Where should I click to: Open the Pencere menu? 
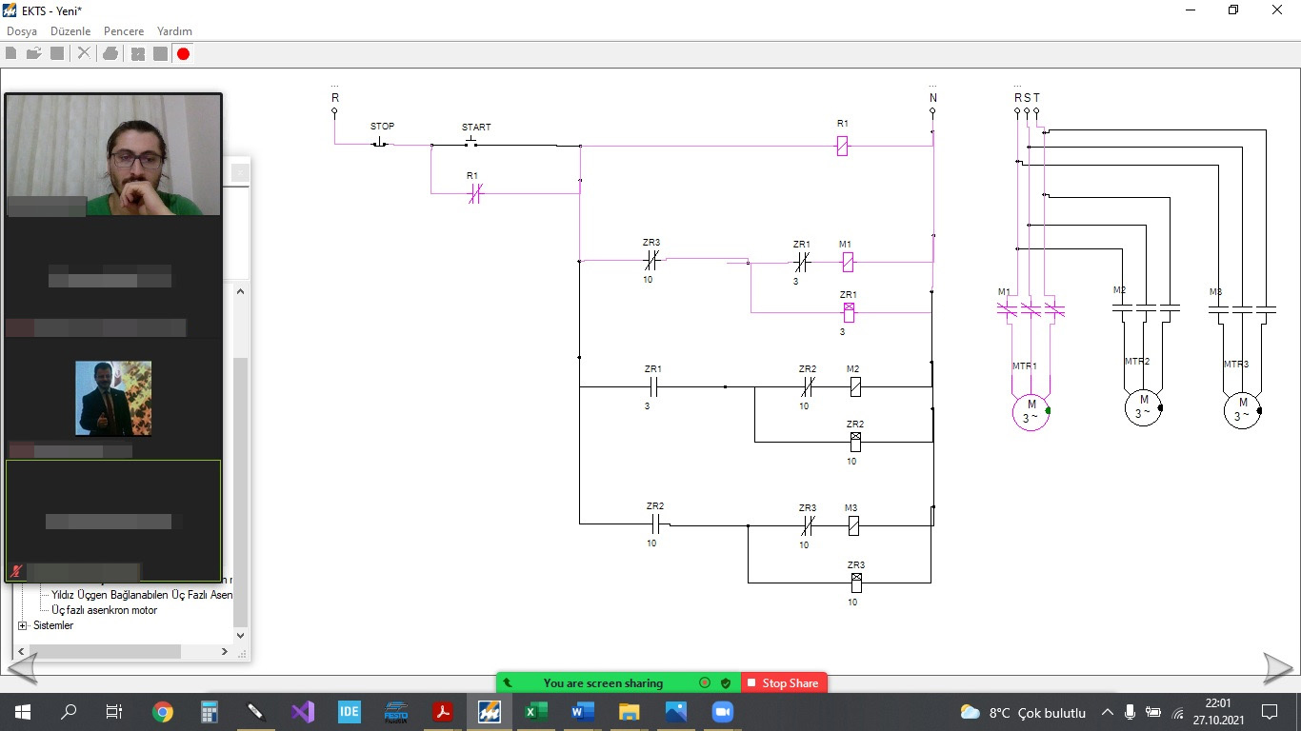(x=124, y=31)
